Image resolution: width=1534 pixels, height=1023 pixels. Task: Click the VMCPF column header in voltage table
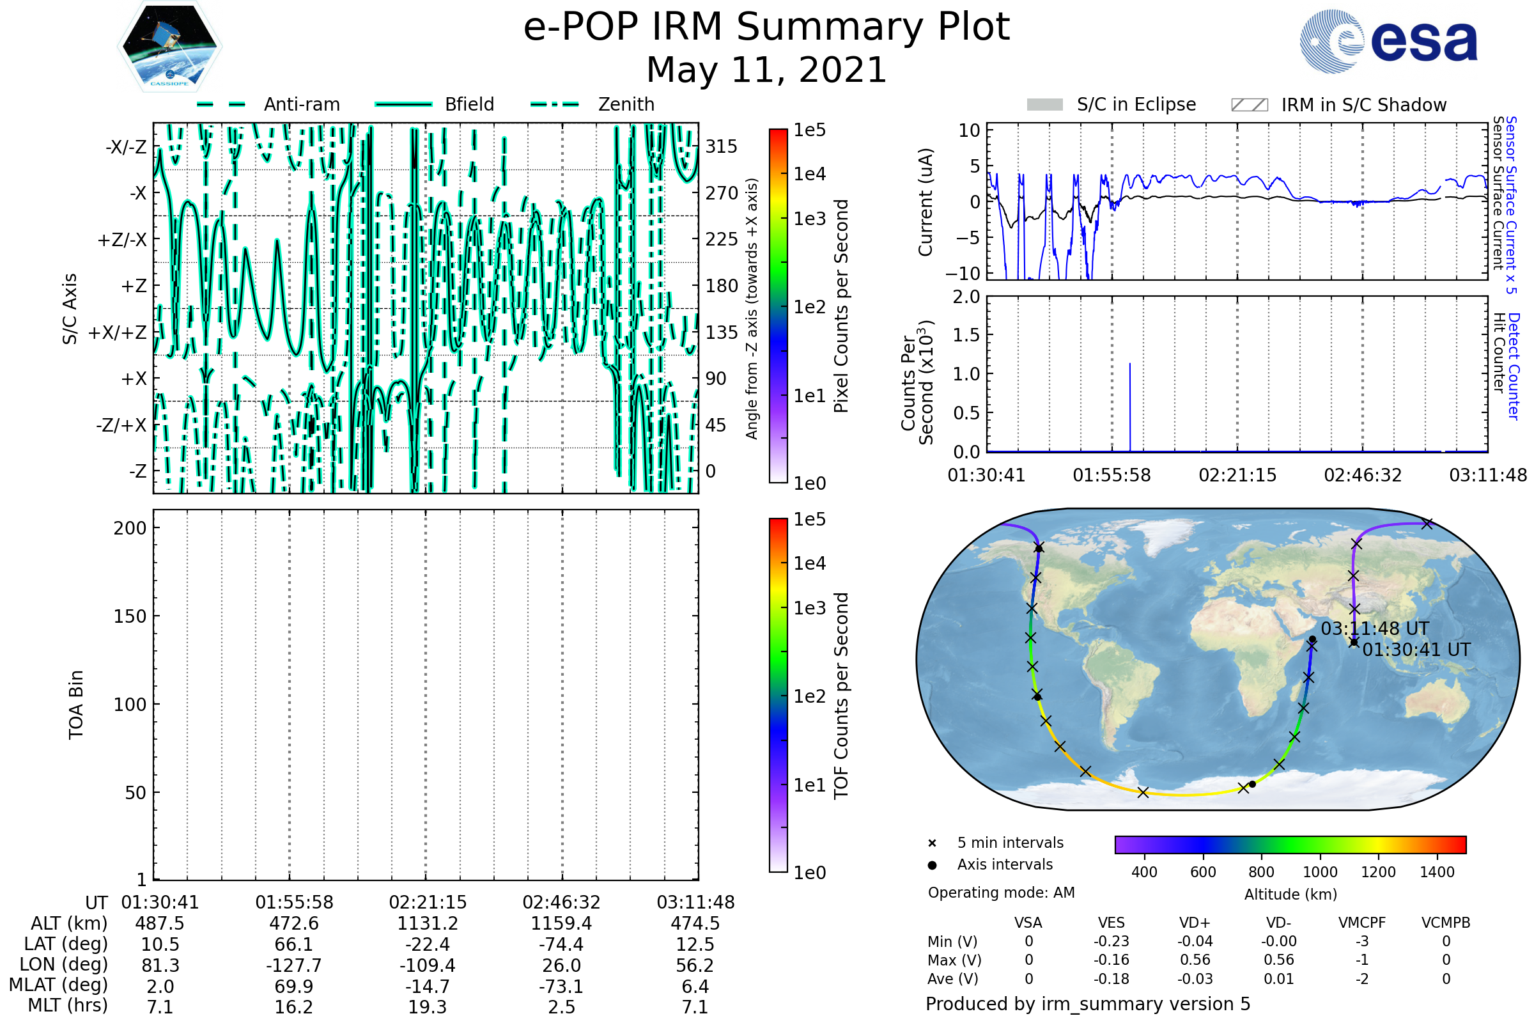pyautogui.click(x=1362, y=923)
